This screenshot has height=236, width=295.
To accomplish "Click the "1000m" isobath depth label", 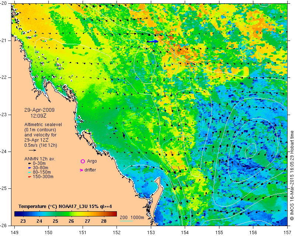I will point(137,218).
